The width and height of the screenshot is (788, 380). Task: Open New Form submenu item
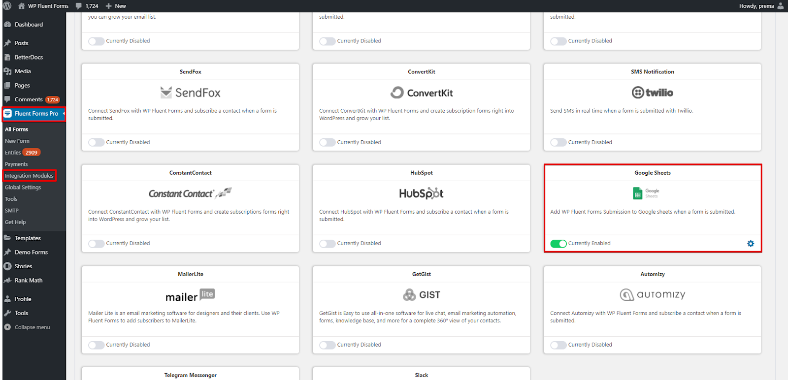(x=17, y=141)
